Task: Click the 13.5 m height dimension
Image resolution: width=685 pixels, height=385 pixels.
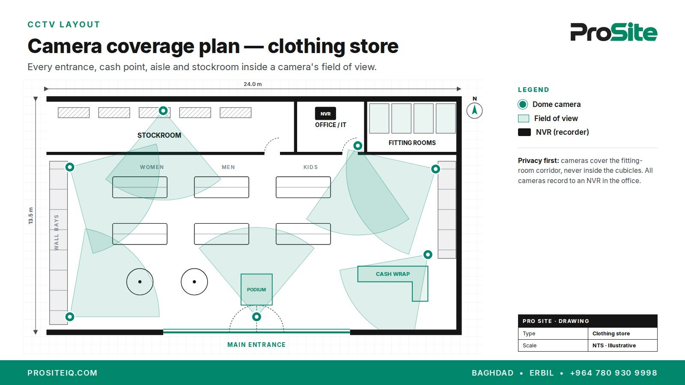Action: [x=30, y=216]
